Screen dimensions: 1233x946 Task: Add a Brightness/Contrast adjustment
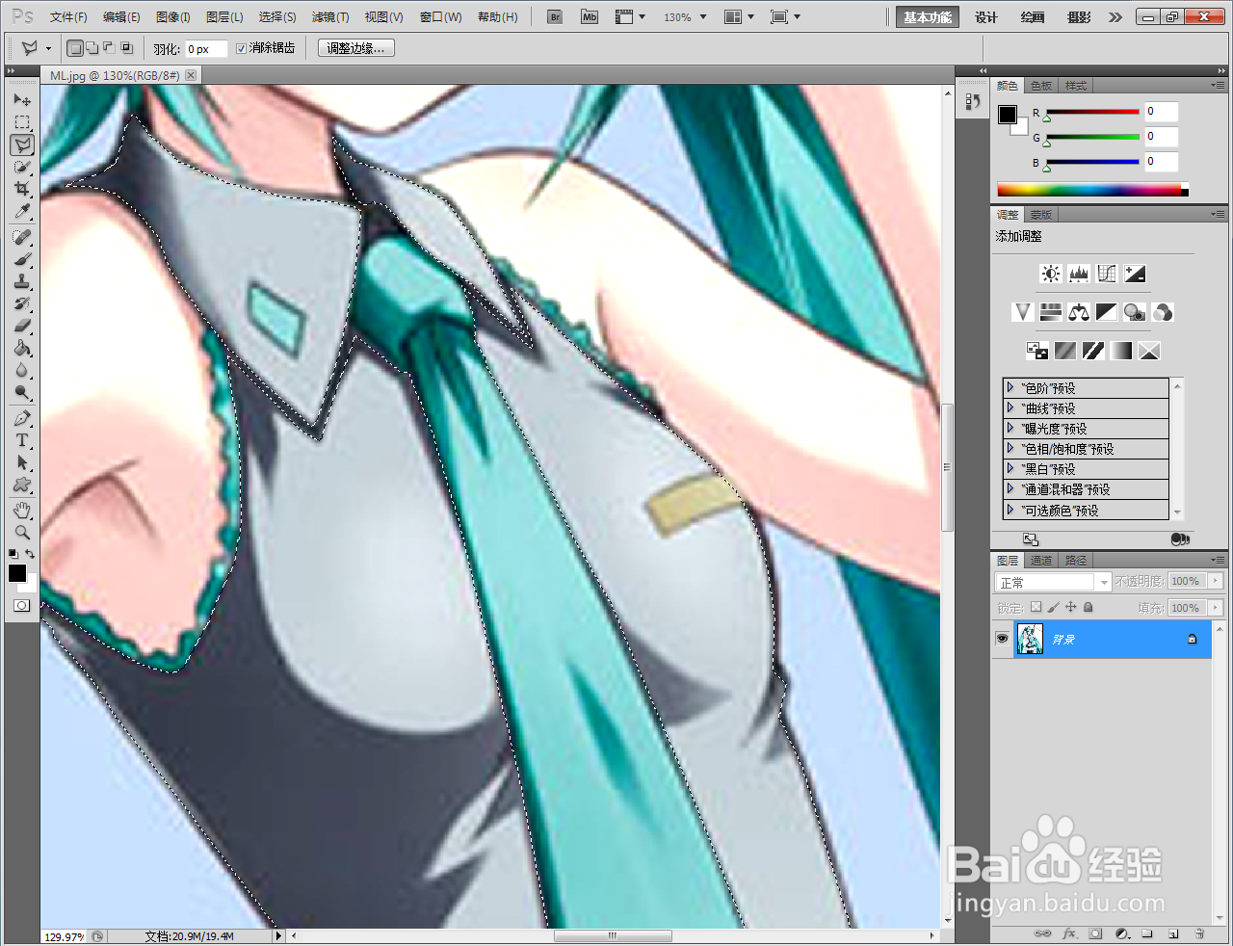coord(1051,275)
